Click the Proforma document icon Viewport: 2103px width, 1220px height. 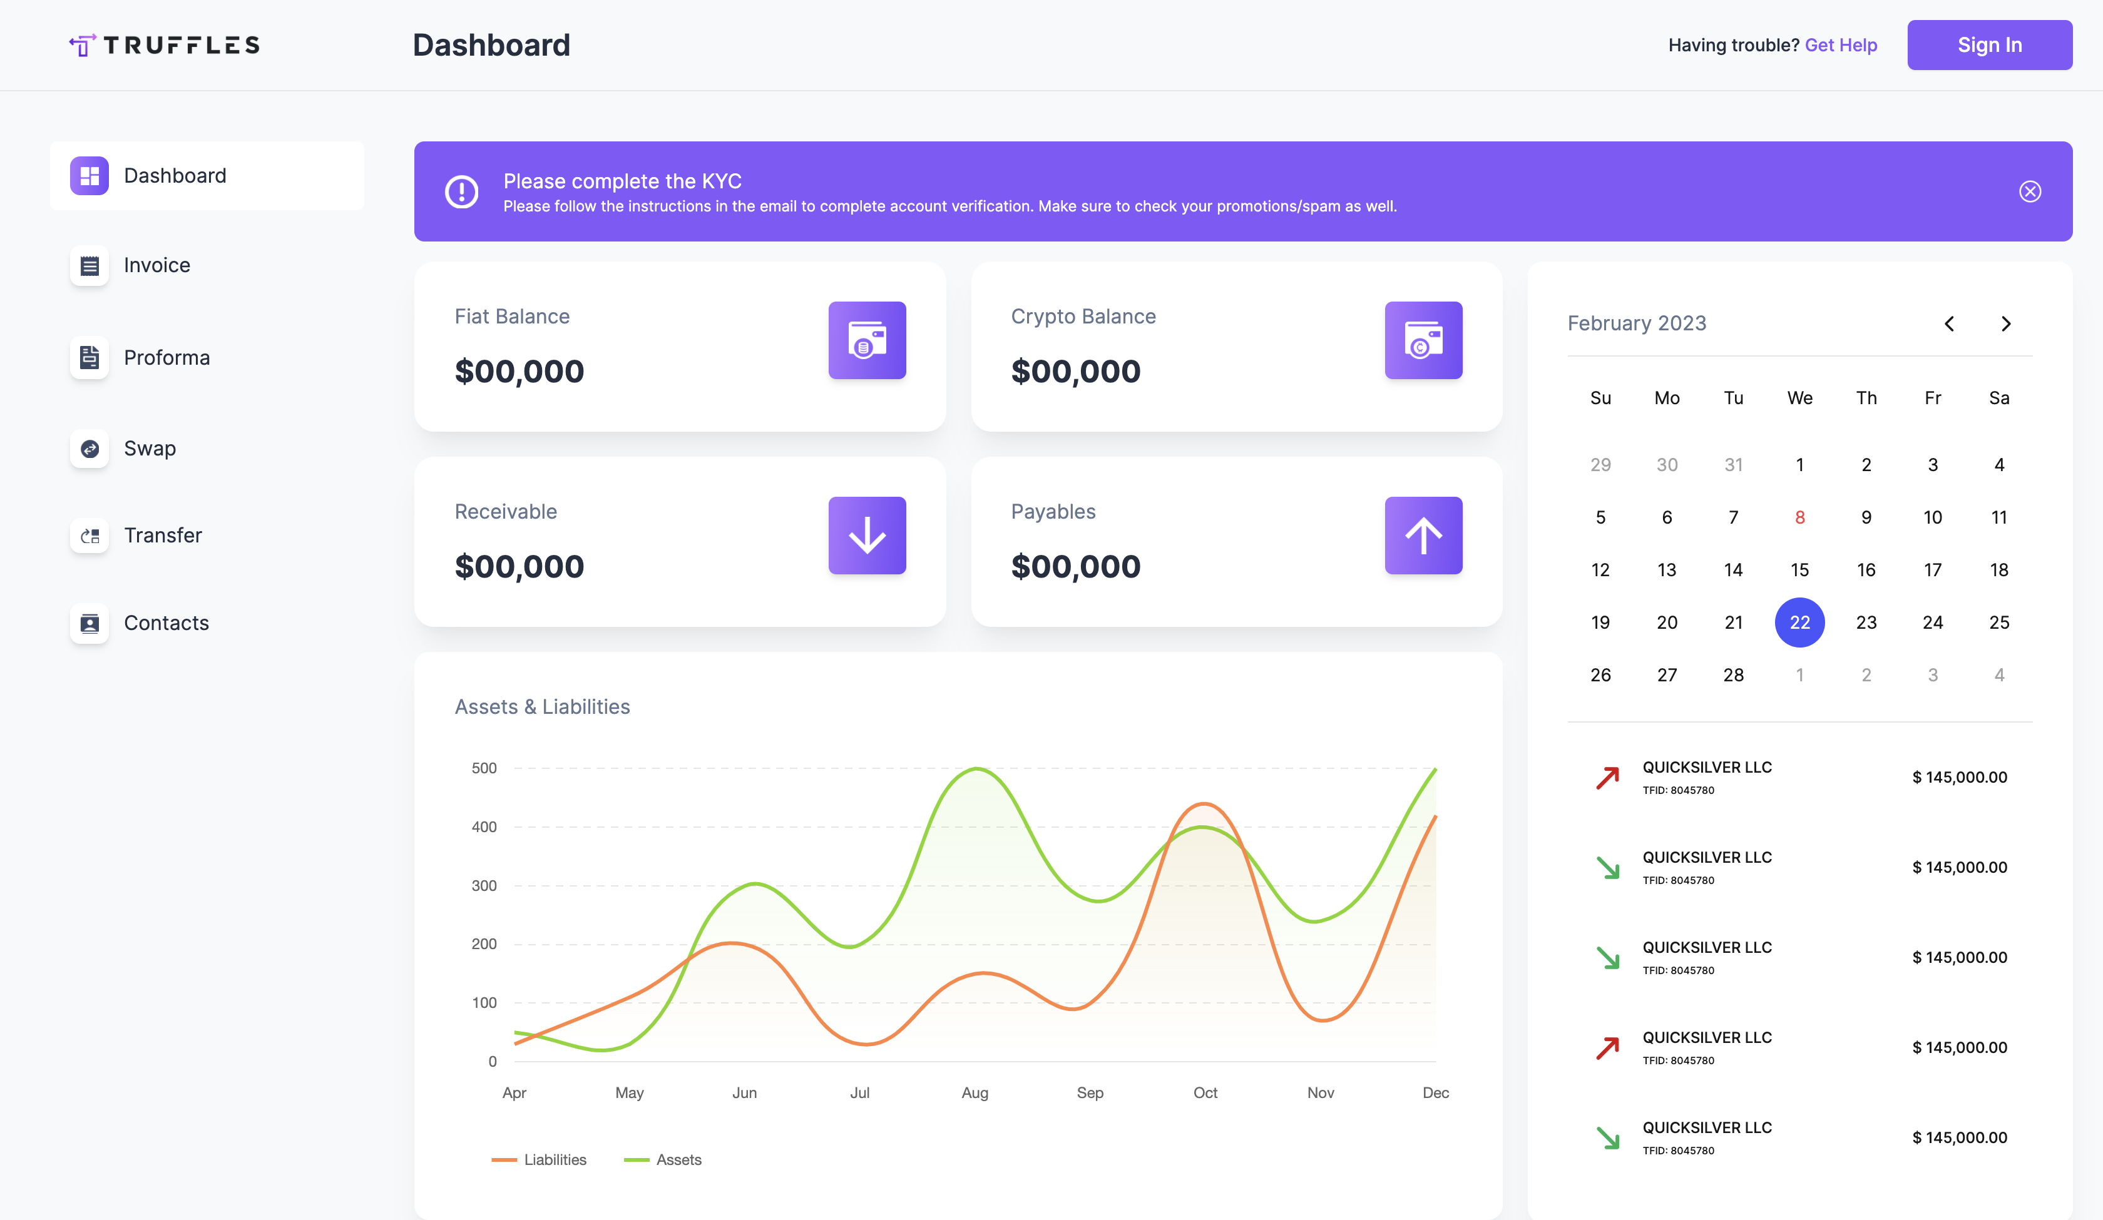point(90,357)
